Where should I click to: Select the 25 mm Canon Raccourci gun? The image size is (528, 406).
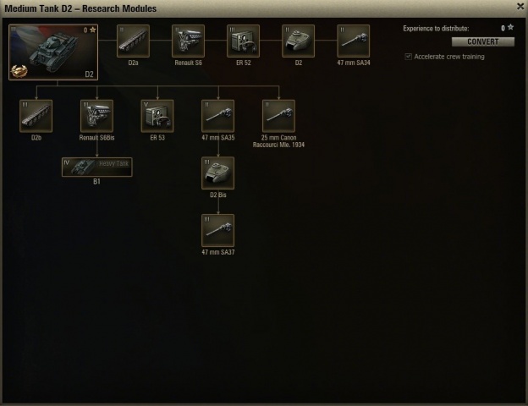pyautogui.click(x=278, y=116)
